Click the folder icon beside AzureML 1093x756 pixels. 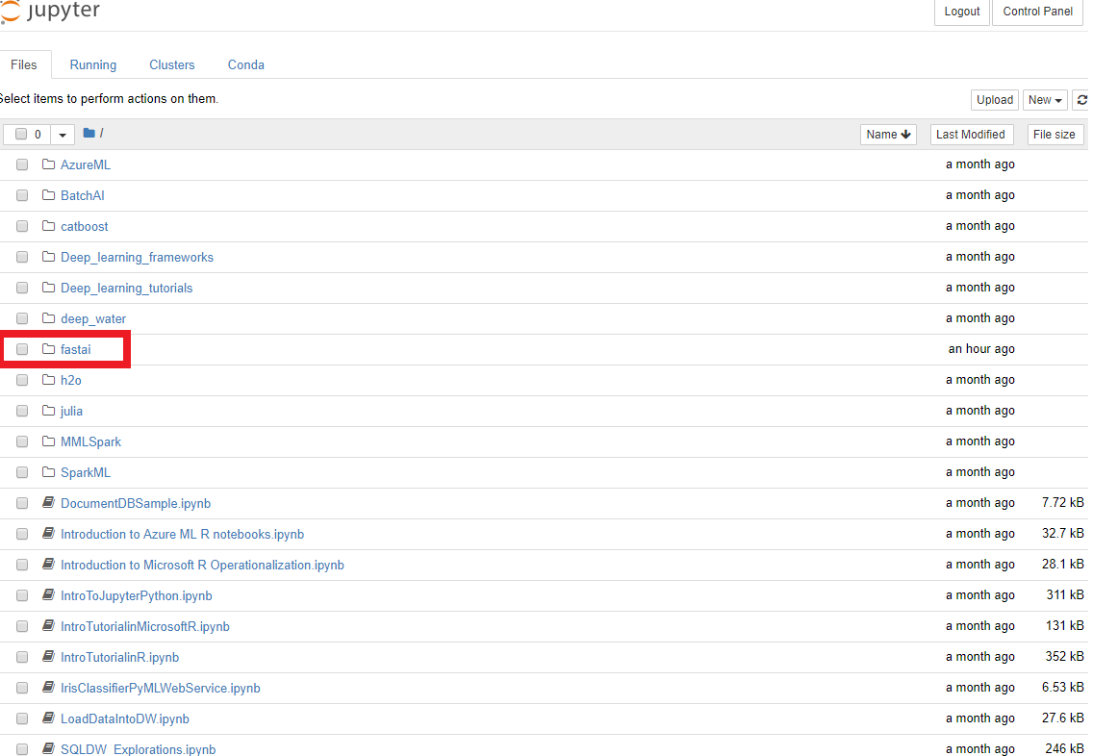click(49, 164)
